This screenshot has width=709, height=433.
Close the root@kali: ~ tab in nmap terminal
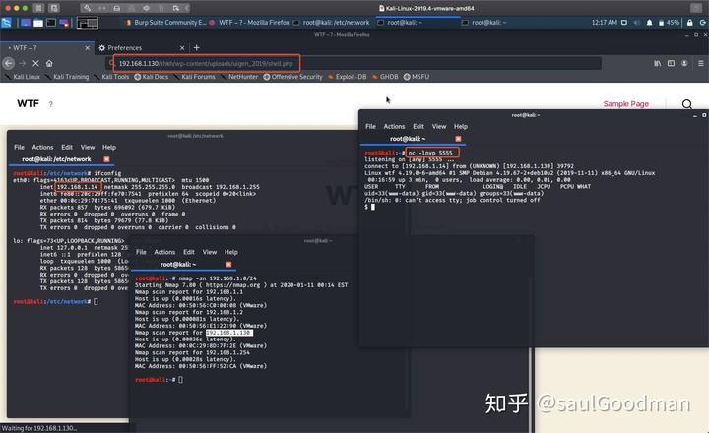click(228, 264)
